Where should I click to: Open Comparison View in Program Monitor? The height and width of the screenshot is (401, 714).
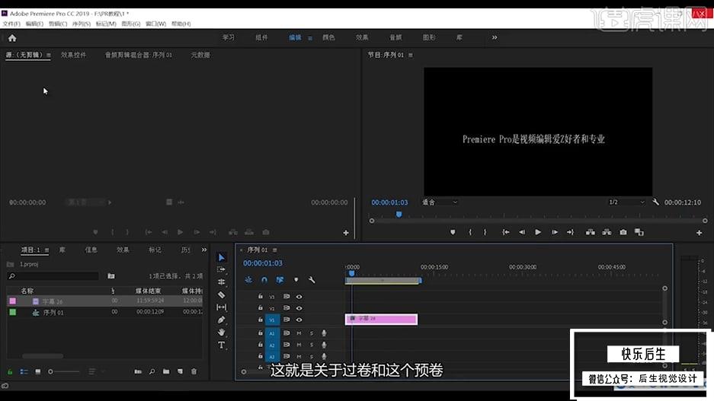tap(639, 232)
